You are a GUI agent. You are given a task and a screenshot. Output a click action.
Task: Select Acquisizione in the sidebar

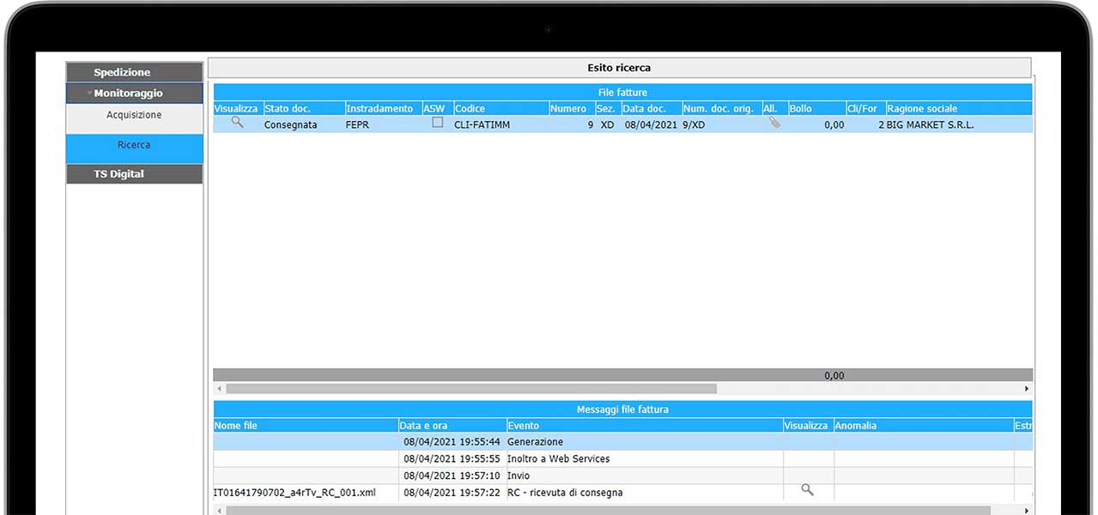coord(135,115)
